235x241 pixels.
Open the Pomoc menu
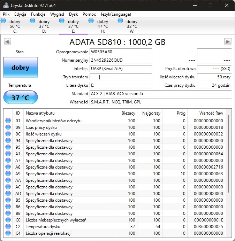pos(89,14)
